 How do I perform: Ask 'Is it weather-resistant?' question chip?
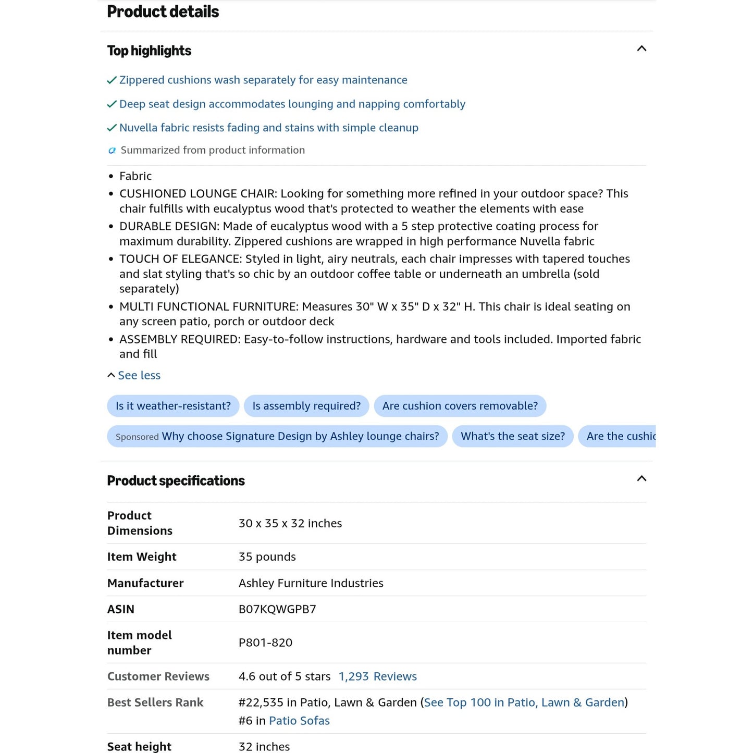[x=173, y=406]
